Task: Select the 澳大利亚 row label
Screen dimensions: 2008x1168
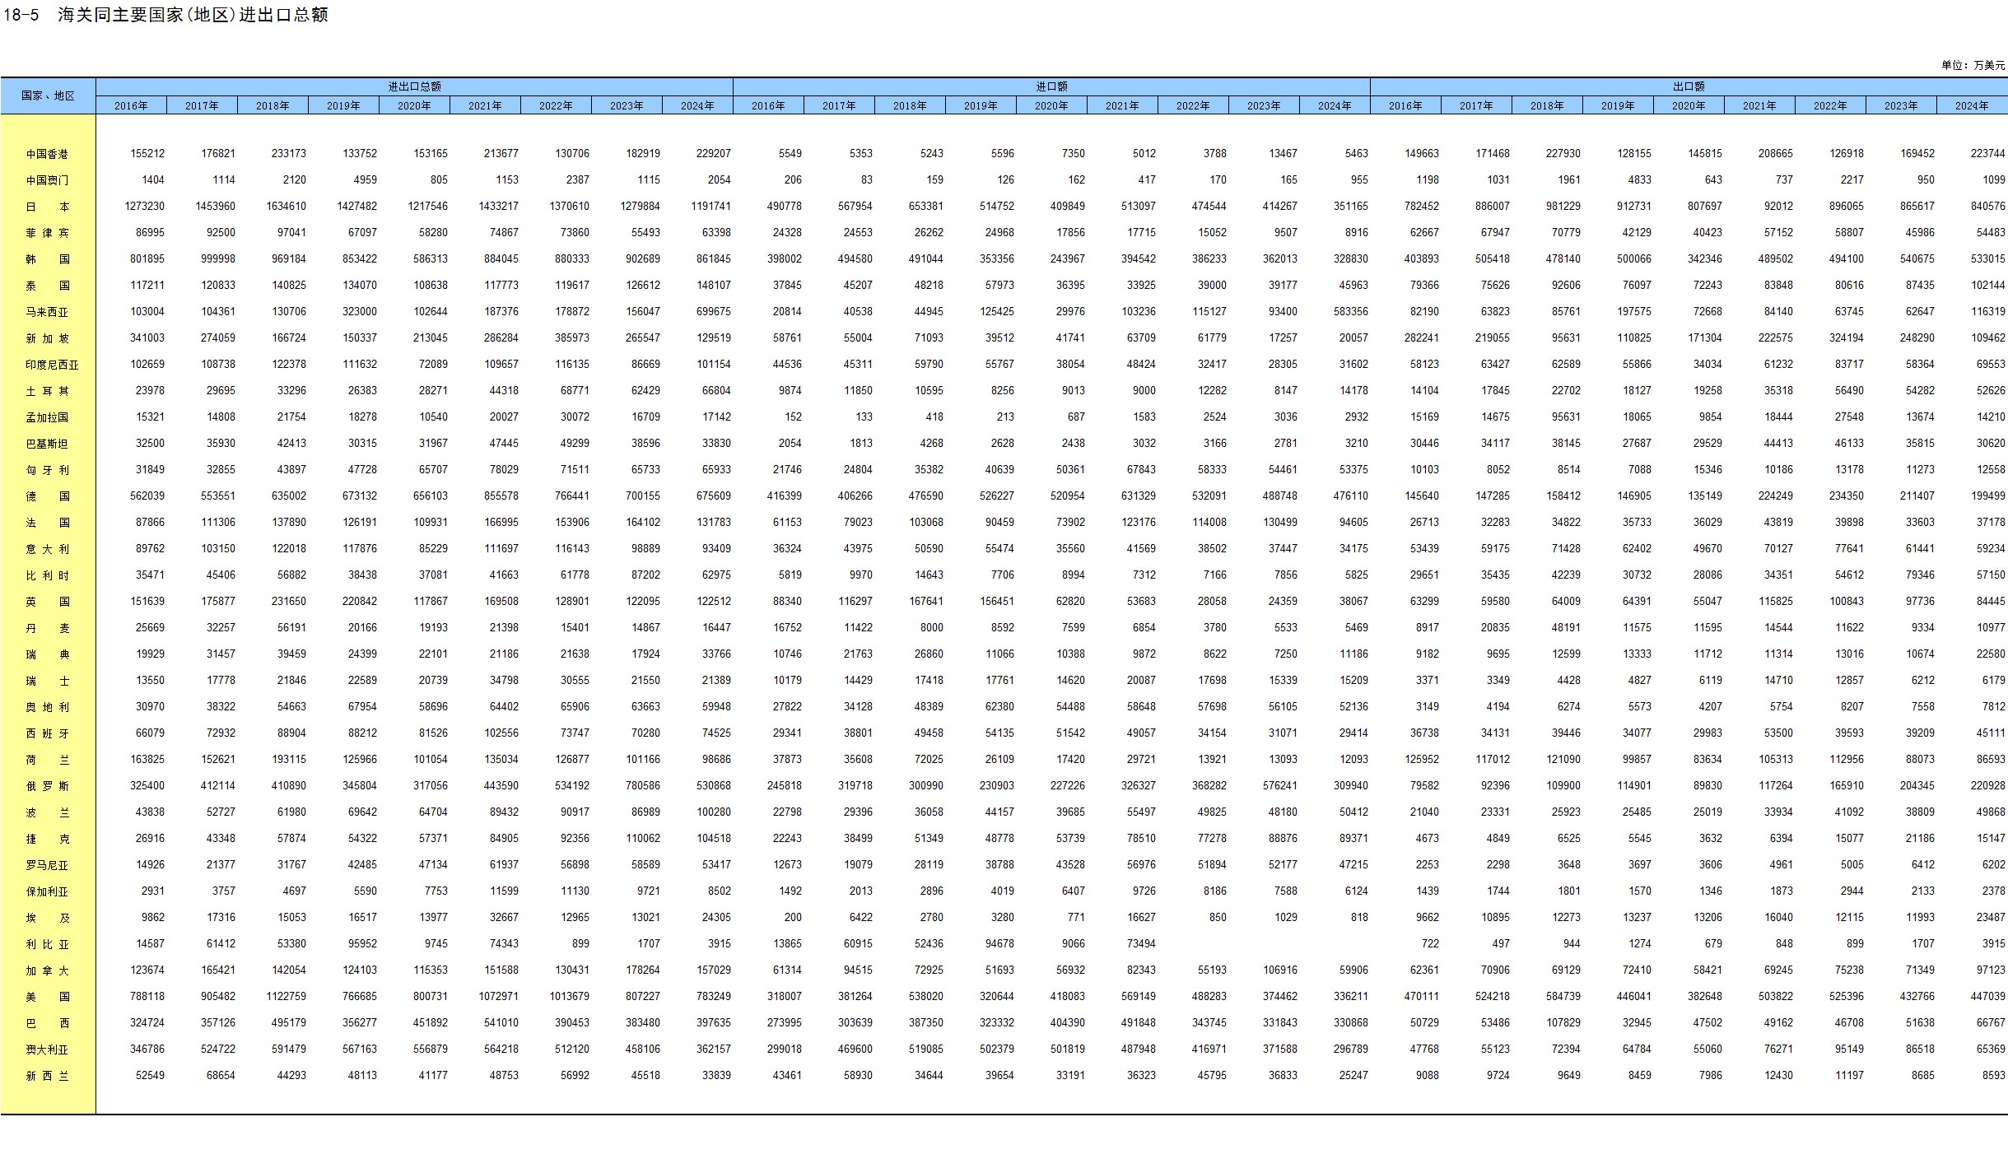Action: [47, 1049]
